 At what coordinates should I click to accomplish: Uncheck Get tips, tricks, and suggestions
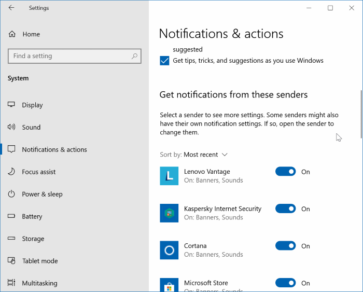tap(164, 61)
